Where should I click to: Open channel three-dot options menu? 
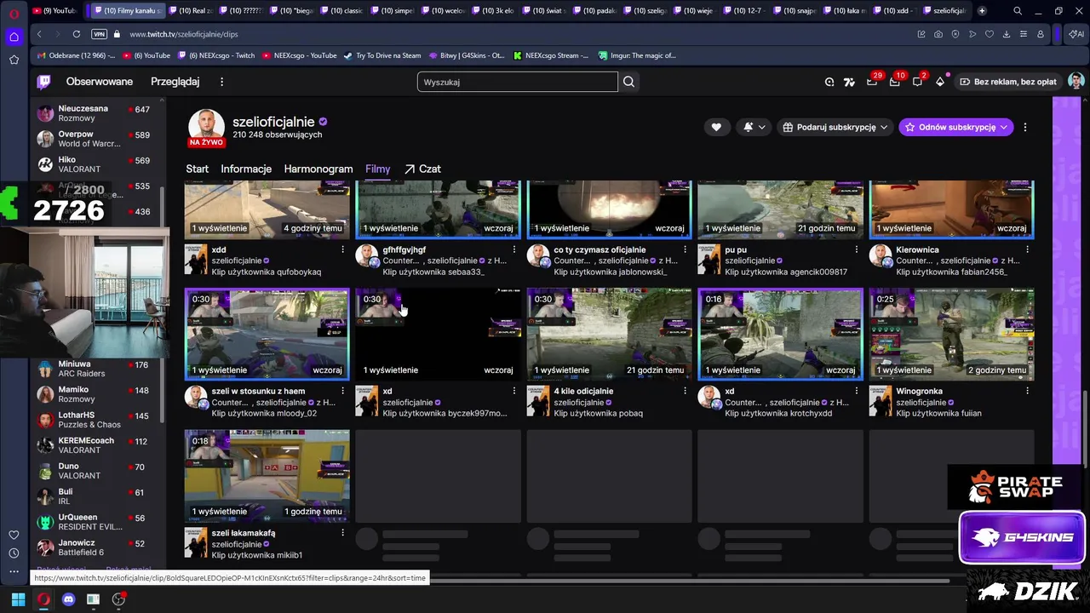tap(1025, 127)
